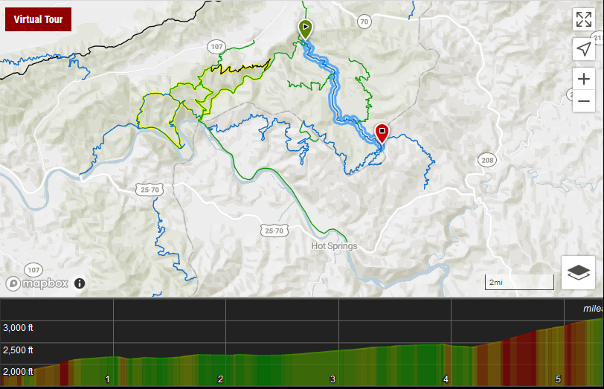Viewport: 604px width, 389px height.
Task: Open the Mapbox info icon
Action: coord(80,283)
